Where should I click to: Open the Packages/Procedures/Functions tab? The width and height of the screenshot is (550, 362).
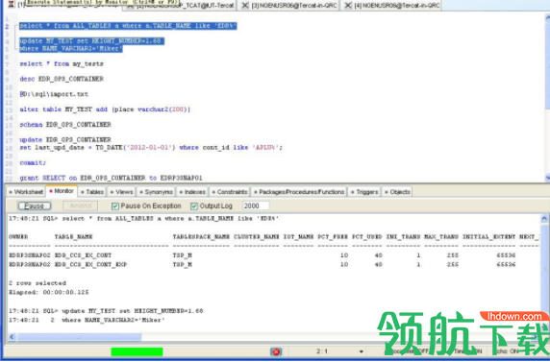(x=299, y=192)
